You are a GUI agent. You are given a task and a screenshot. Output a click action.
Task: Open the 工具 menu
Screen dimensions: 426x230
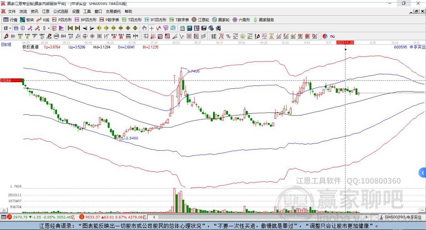pos(87,11)
